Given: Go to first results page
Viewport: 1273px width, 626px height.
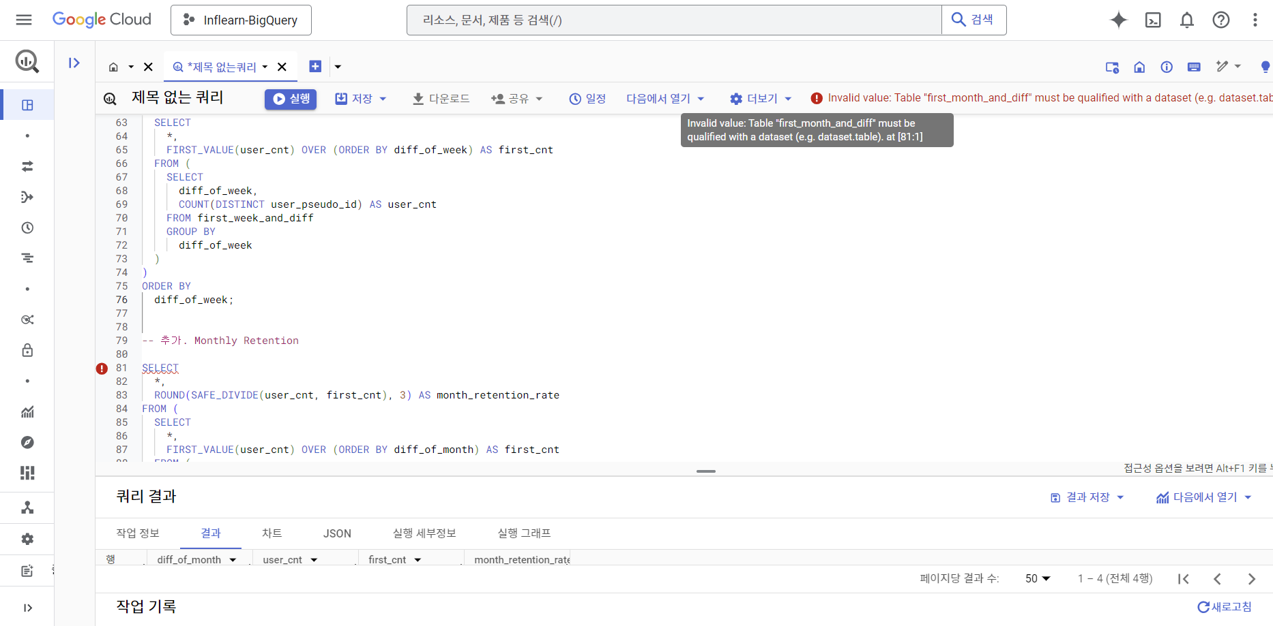Looking at the screenshot, I should [x=1184, y=579].
